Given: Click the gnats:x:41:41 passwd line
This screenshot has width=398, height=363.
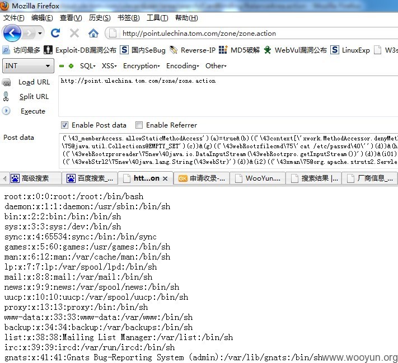Looking at the screenshot, I should 163,357.
